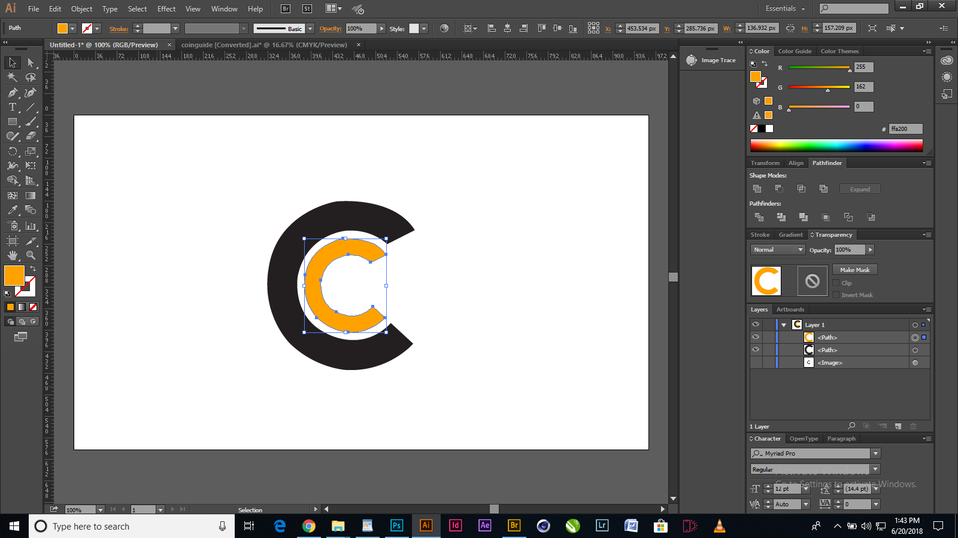
Task: Apply Minus Front shape mode in Pathfinder
Action: tap(779, 189)
